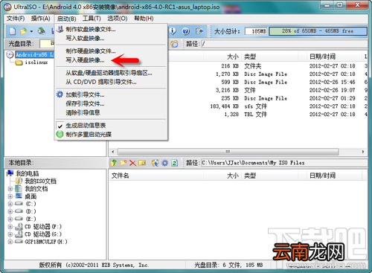This screenshot has height=273, width=372.
Task: Click the blue gear icon in local toolbar
Action: 165,163
